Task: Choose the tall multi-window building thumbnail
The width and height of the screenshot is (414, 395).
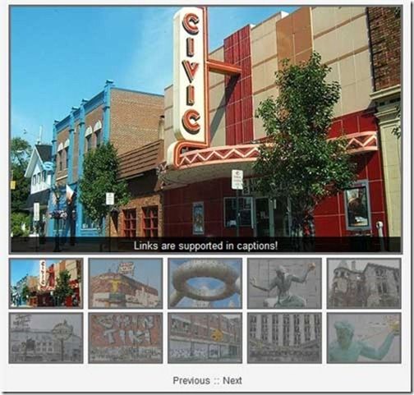Action: [284, 338]
